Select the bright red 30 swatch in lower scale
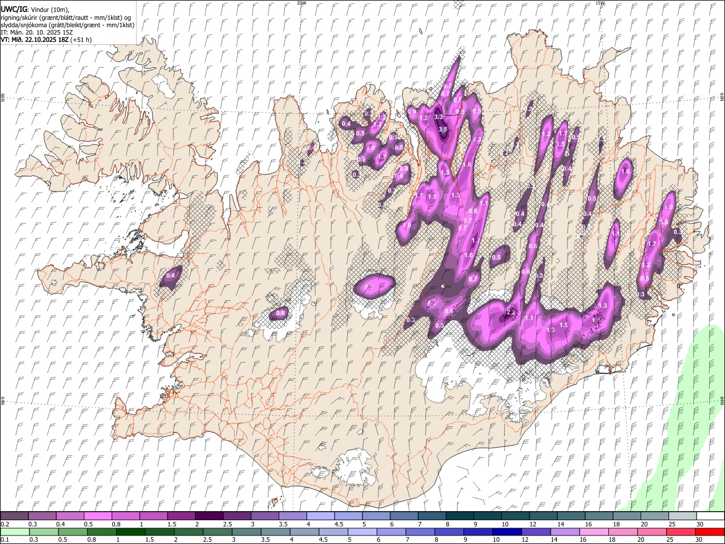This screenshot has height=544, width=725. coord(710,532)
